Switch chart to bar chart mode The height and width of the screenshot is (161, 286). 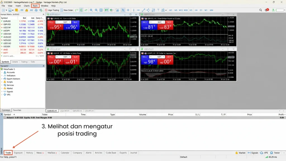point(76,10)
